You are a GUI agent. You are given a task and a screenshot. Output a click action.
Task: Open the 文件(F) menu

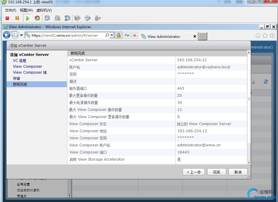point(10,10)
